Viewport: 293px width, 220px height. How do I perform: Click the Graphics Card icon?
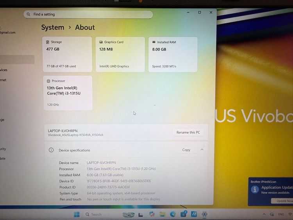pos(101,42)
